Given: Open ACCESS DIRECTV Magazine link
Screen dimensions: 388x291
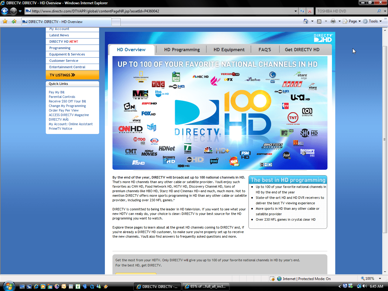Looking at the screenshot, I should tap(69, 115).
